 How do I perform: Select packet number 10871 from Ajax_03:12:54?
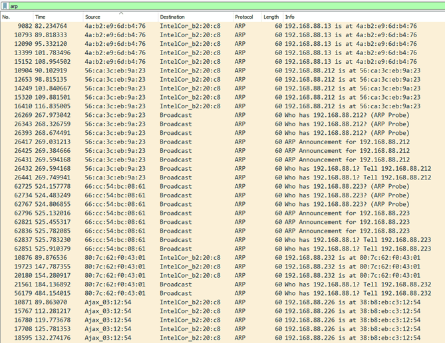[x=222, y=302]
